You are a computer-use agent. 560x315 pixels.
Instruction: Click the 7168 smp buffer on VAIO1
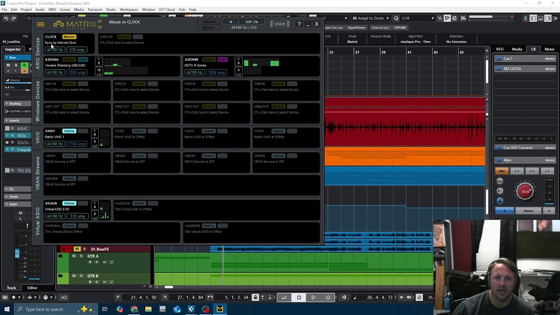coord(77,144)
